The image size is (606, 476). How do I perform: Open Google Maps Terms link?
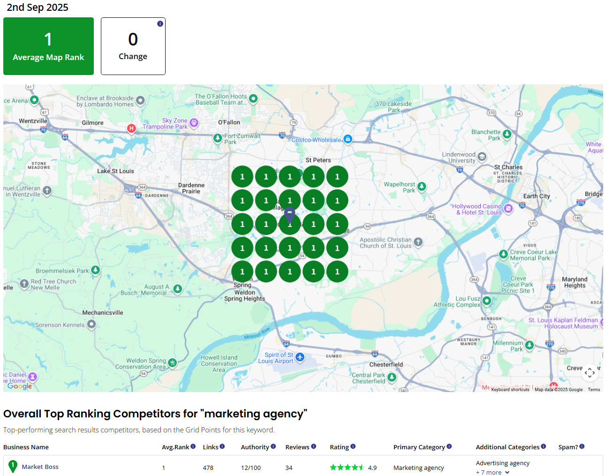594,389
